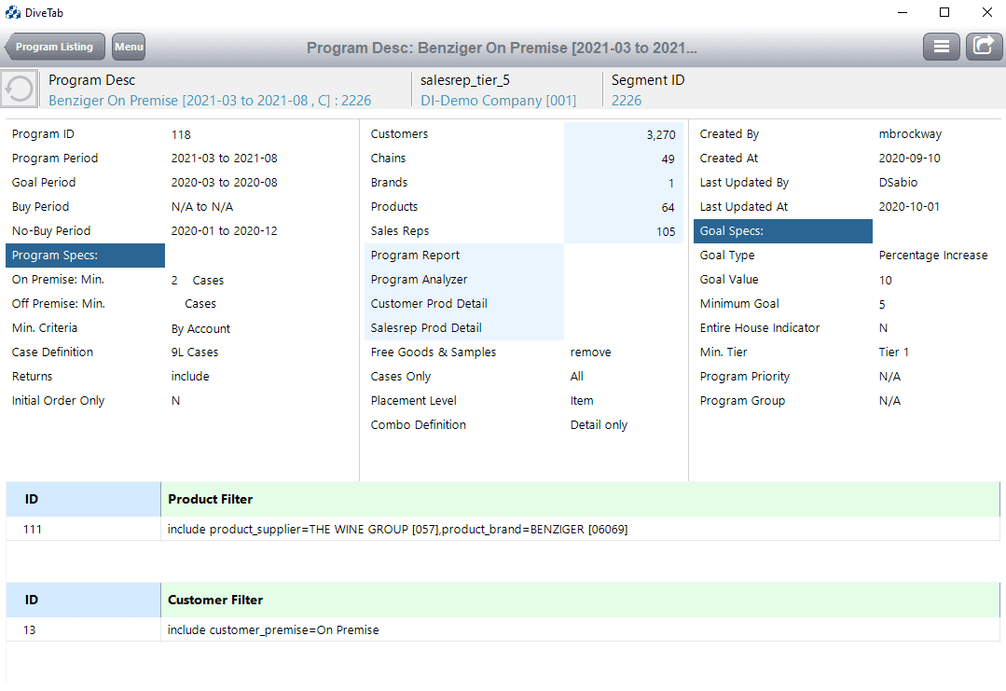Click Combo Definition value Detail only
The width and height of the screenshot is (1006, 691).
tap(599, 425)
